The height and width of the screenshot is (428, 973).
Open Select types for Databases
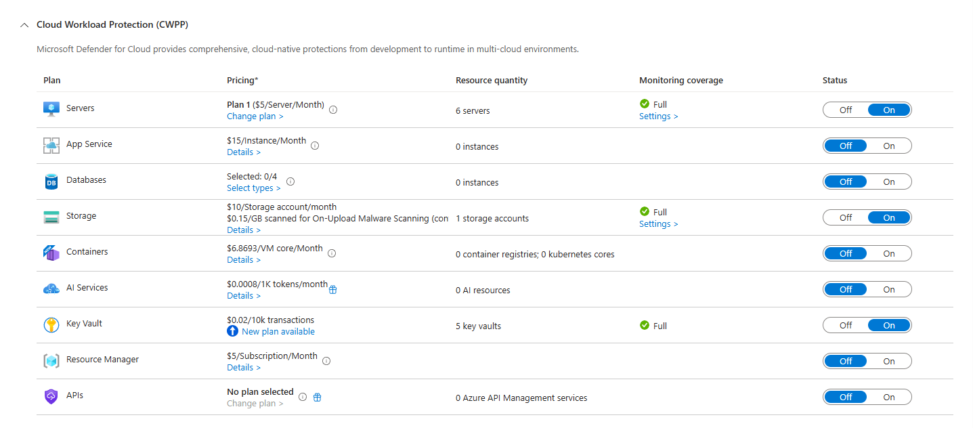253,188
